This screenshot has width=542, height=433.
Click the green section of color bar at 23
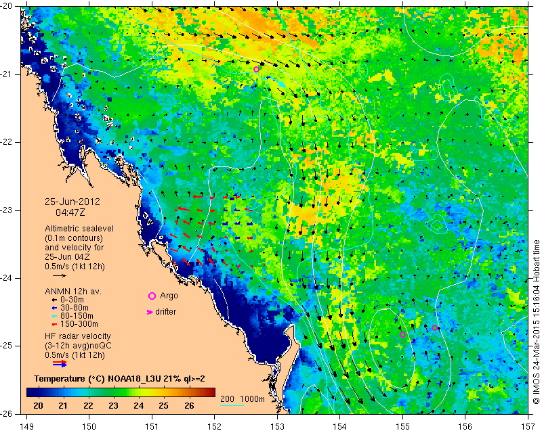point(113,392)
